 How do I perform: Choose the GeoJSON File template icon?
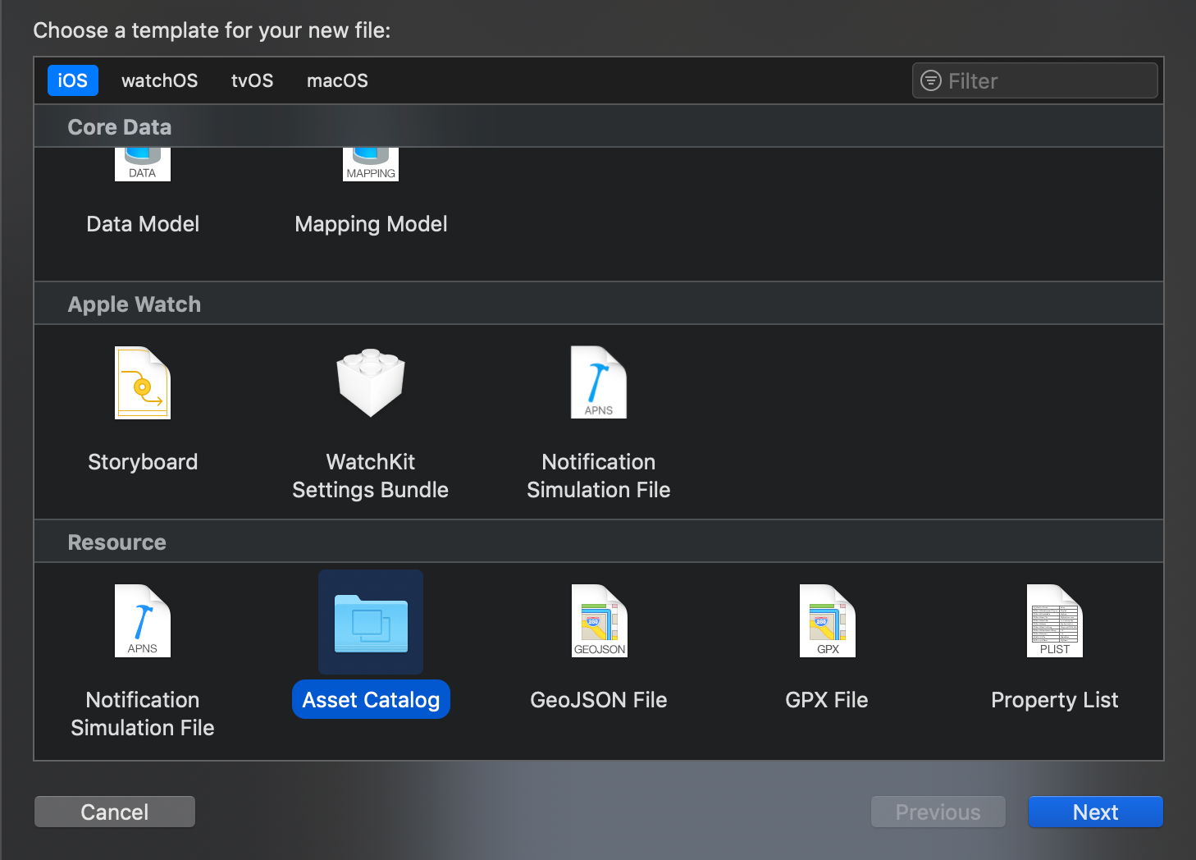tap(598, 621)
